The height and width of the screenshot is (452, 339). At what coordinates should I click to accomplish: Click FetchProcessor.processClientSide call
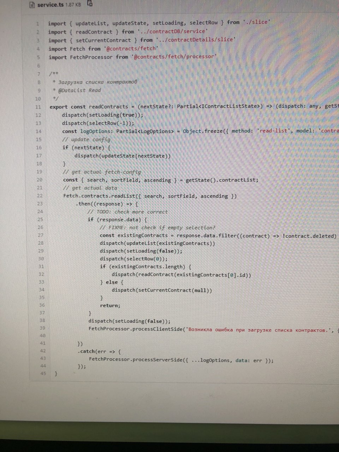click(136, 329)
